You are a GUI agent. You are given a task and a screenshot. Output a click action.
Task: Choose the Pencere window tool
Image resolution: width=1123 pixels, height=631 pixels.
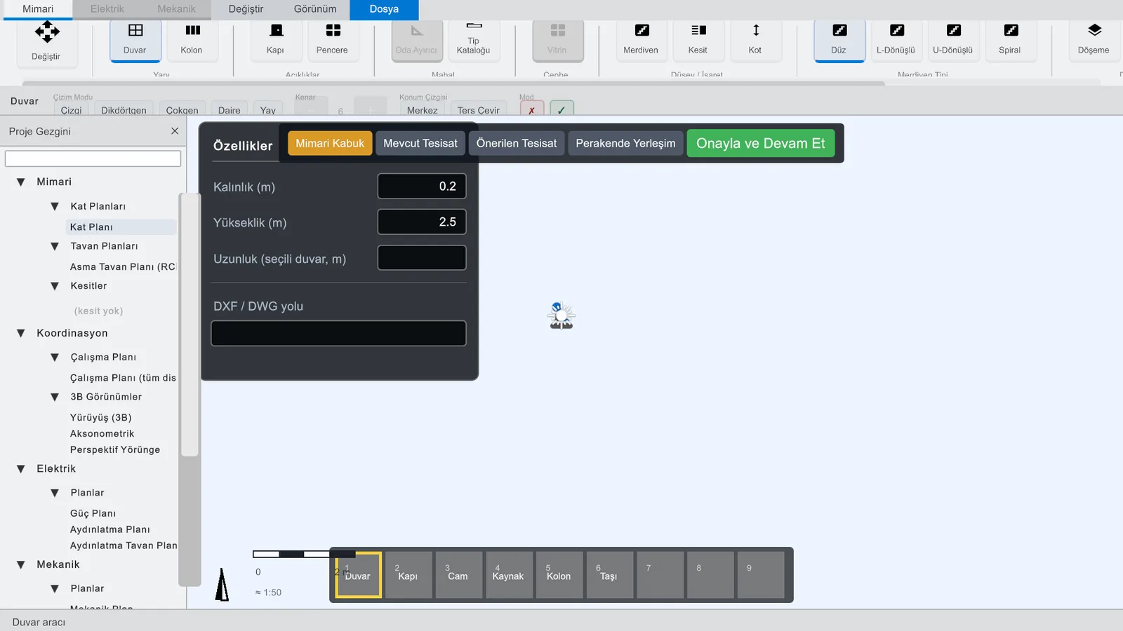tap(333, 40)
